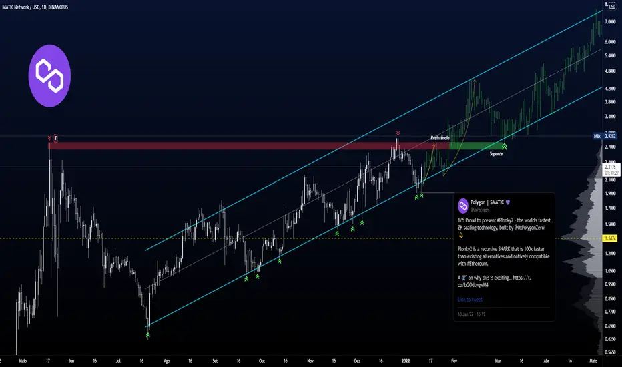622x367 pixels.
Task: Click the Set label on time axis
Action: [215, 361]
